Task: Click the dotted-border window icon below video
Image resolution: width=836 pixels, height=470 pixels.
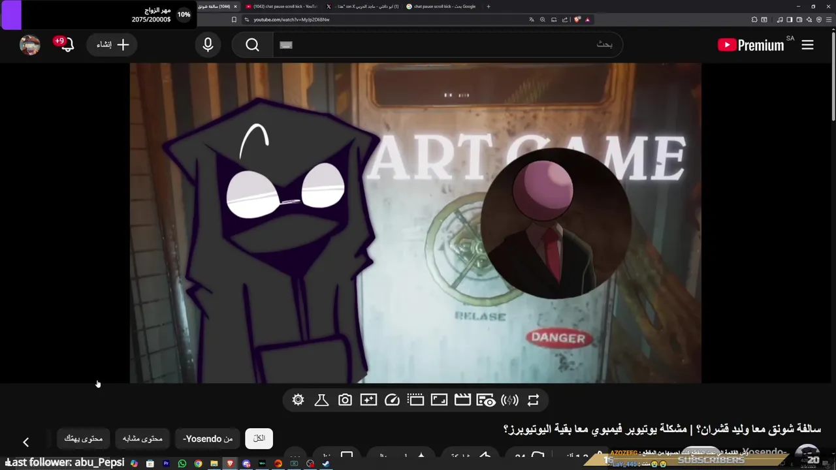Action: [415, 400]
